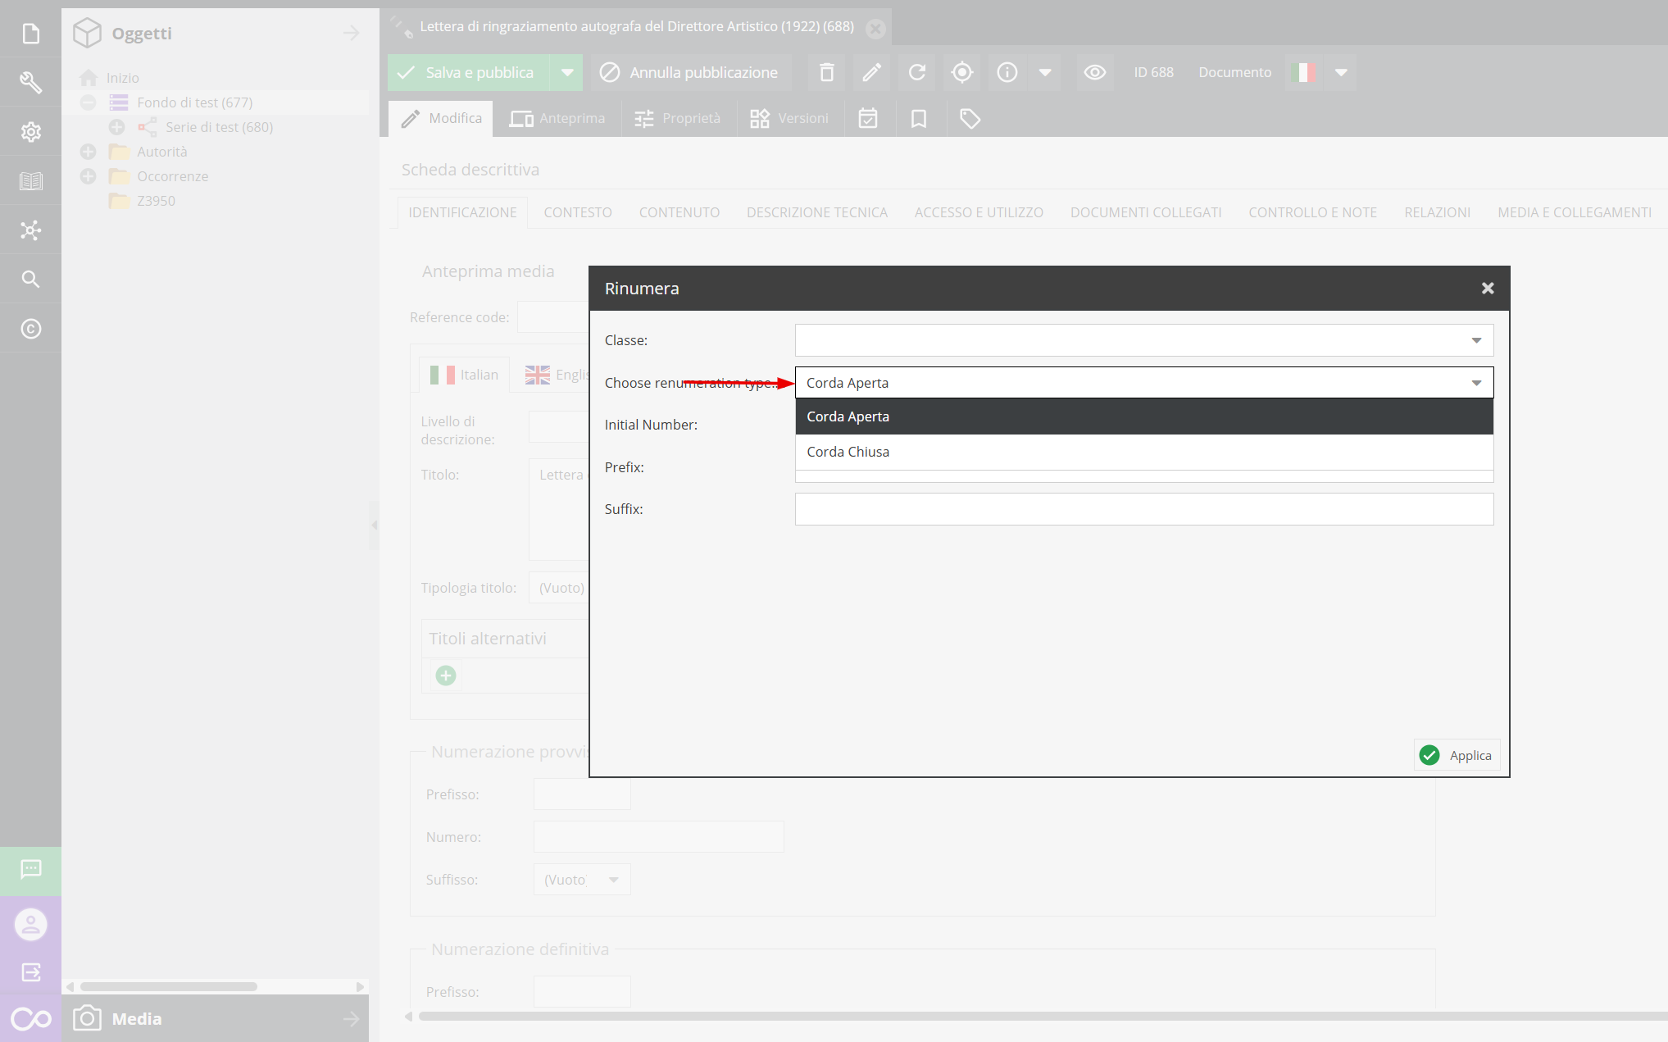This screenshot has width=1668, height=1042.
Task: Select Corda Chiusa from the list
Action: point(848,452)
